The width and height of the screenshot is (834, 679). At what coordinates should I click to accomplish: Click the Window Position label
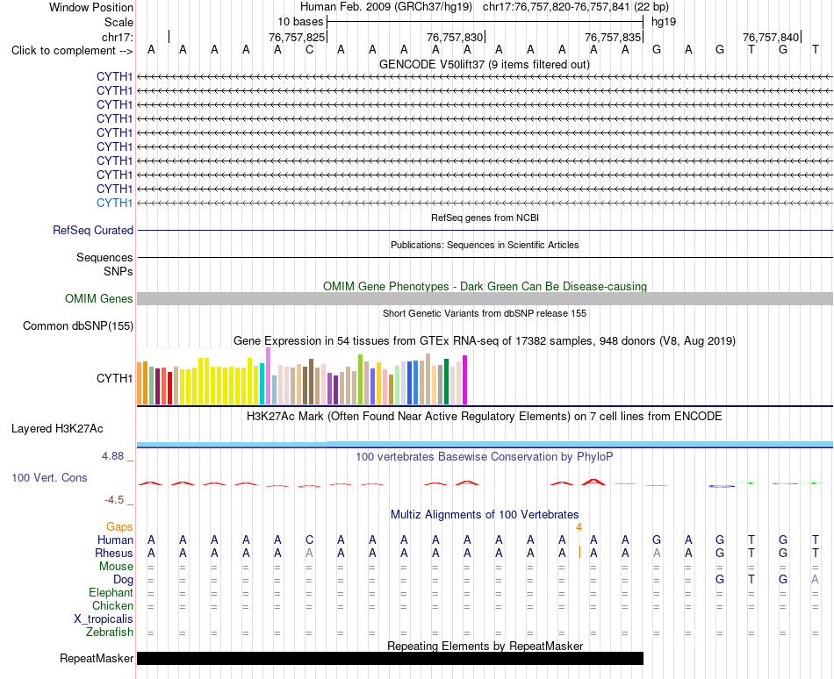(91, 7)
